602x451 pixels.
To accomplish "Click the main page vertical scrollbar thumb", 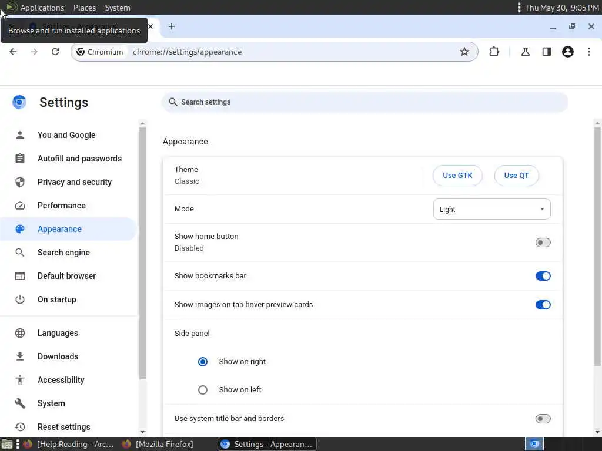I will tap(597, 246).
